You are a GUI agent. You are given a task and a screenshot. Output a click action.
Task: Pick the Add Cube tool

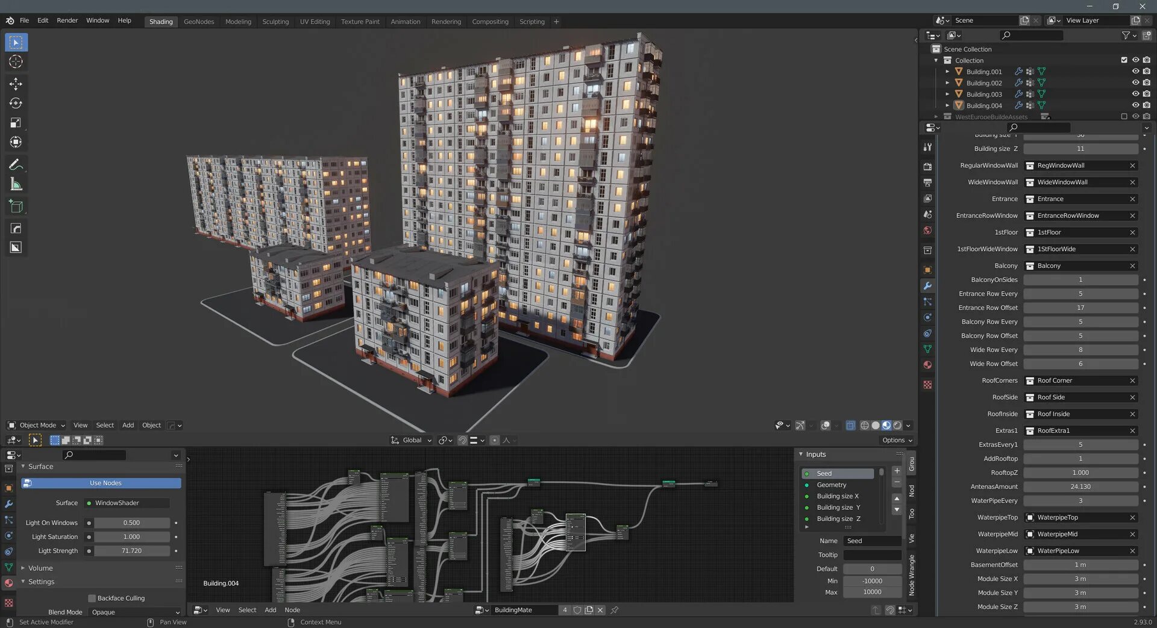16,207
